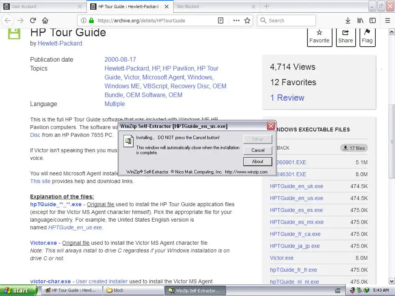The width and height of the screenshot is (395, 296).
Task: Click the browser Forward arrow
Action: [20, 20]
